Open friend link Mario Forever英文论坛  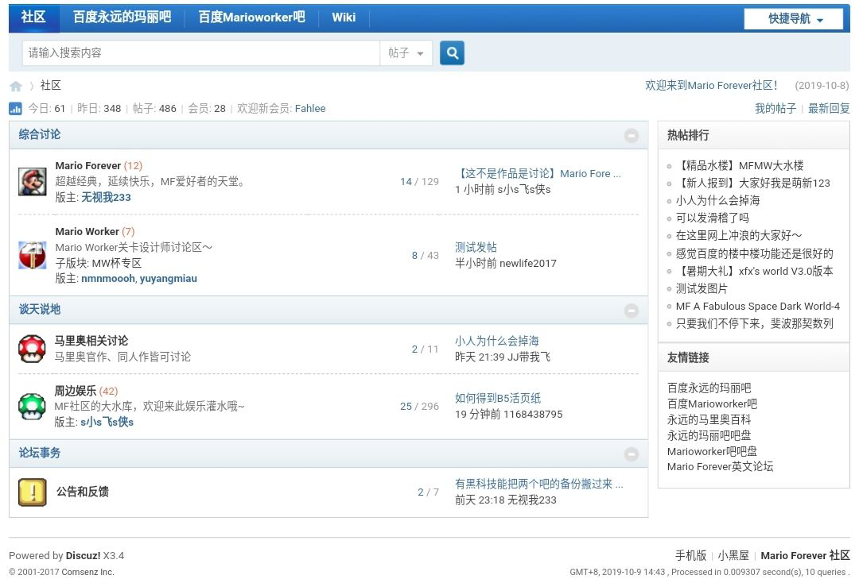(721, 466)
